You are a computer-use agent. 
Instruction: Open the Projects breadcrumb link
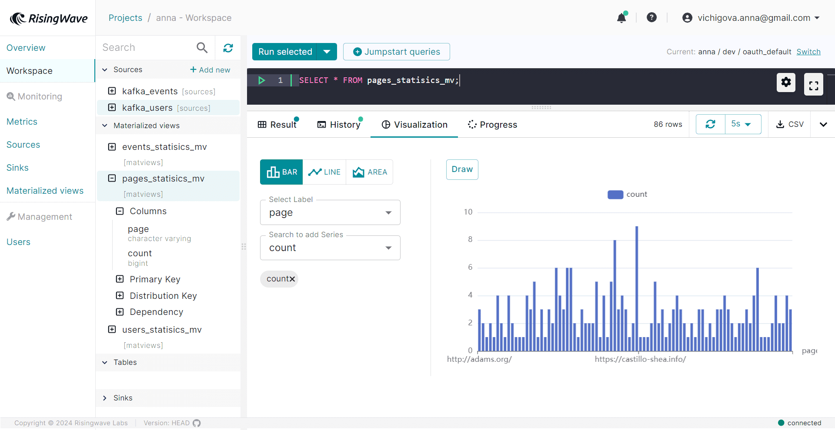(125, 18)
